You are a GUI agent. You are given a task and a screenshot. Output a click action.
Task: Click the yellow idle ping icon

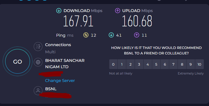pyautogui.click(x=86, y=35)
